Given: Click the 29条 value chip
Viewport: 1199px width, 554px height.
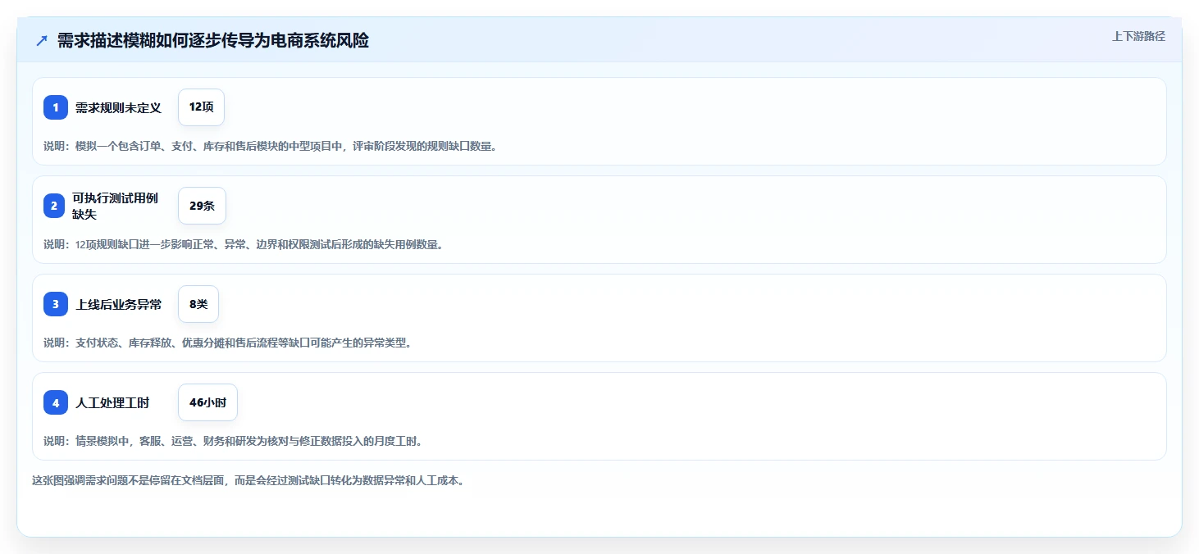Looking at the screenshot, I should (202, 206).
